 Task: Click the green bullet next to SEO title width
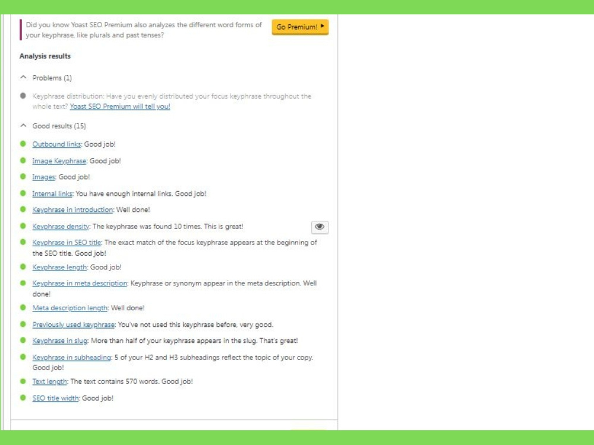tap(23, 398)
